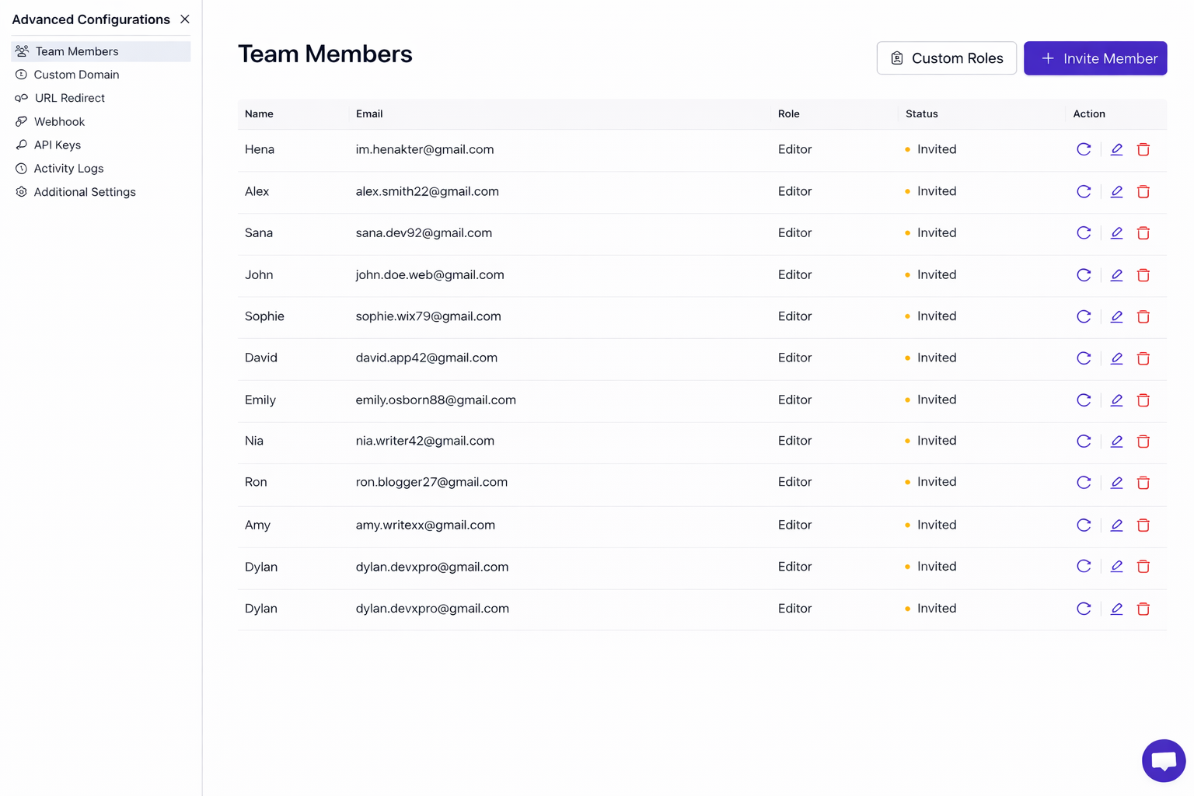The width and height of the screenshot is (1194, 796).
Task: Edit Amy's member entry
Action: [1116, 525]
